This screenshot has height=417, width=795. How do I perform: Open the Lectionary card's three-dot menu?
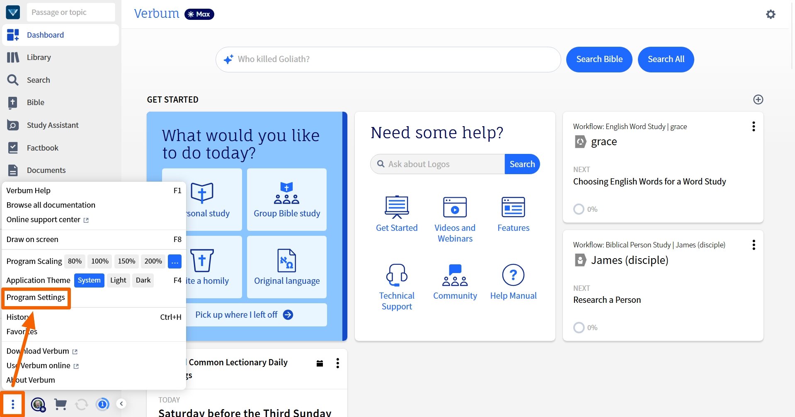tap(338, 363)
